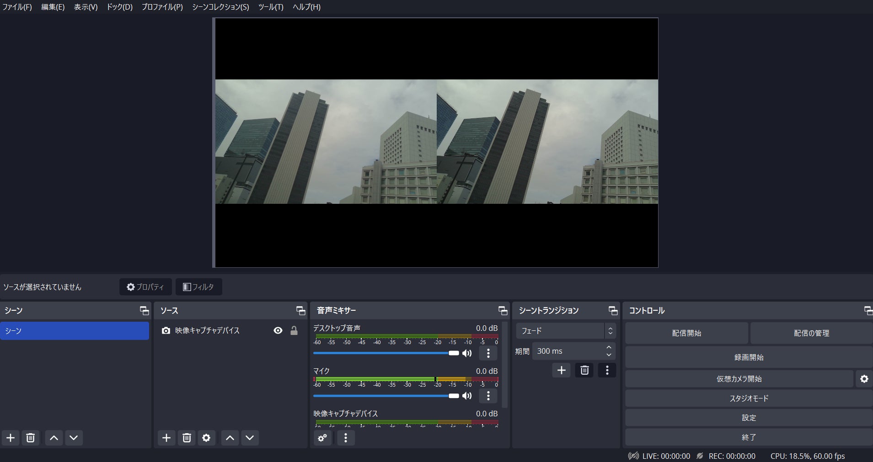The image size is (873, 462).
Task: Open source properties gear in Sources panel
Action: [206, 438]
